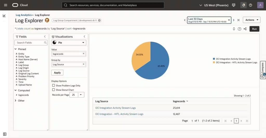Viewport: 266px width, 138px height.
Task: Click the query text editor
Action: (122, 29)
